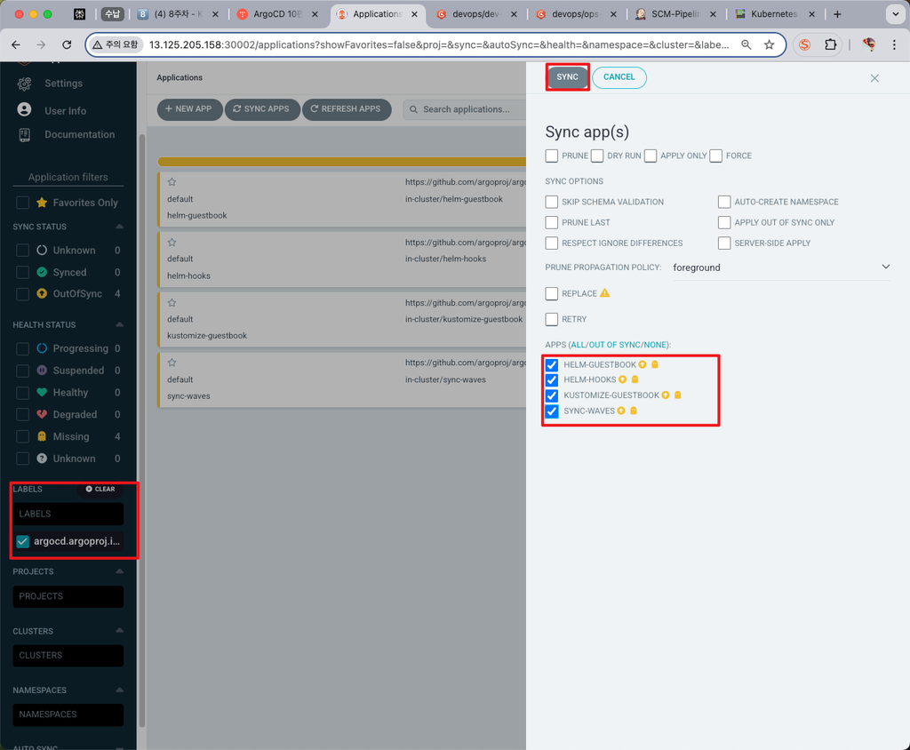Switch to the ArgoCD browser tab
Screen dimensions: 910x750
(x=278, y=14)
